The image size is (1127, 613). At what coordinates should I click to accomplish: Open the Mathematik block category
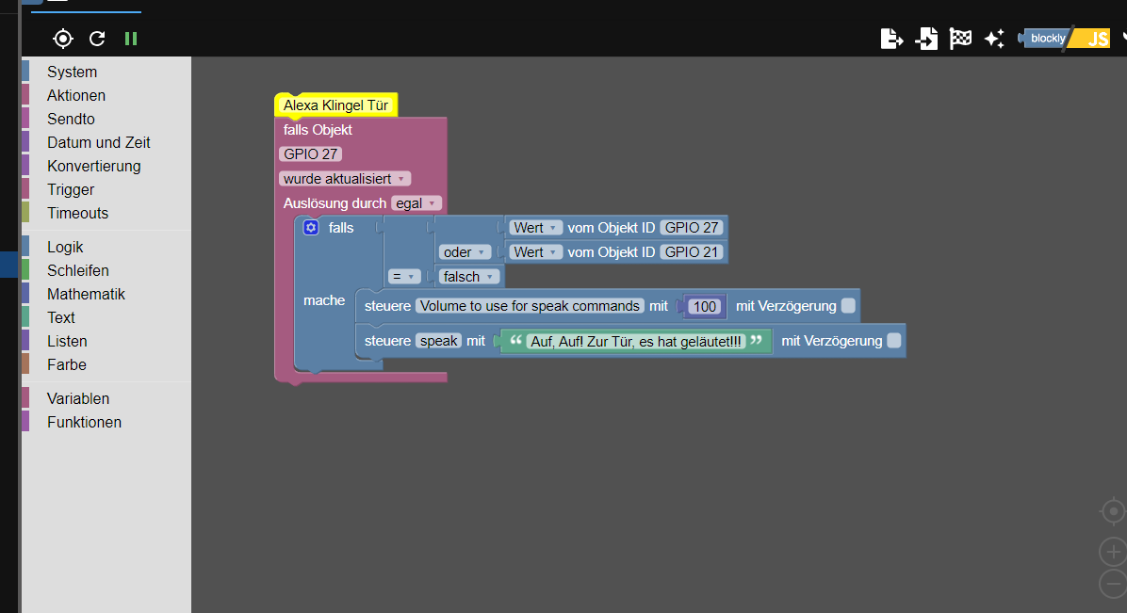106,294
